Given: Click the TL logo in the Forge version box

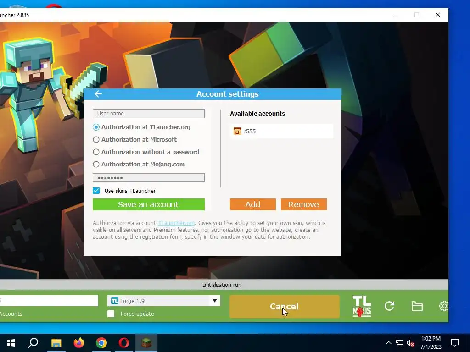Looking at the screenshot, I should [x=114, y=301].
